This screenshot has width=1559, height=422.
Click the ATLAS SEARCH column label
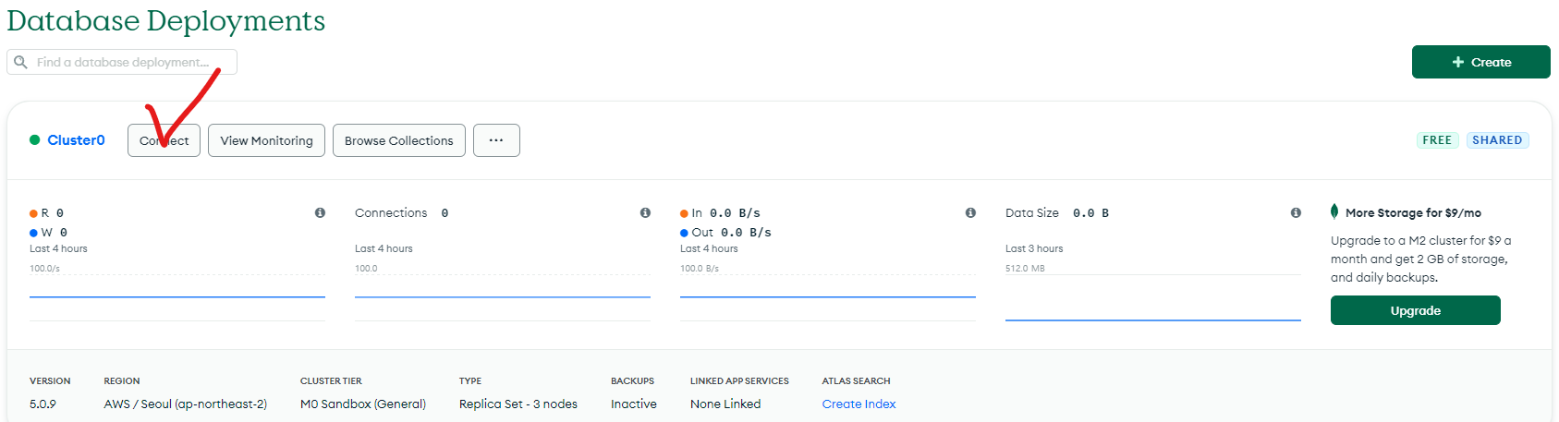[x=856, y=380]
